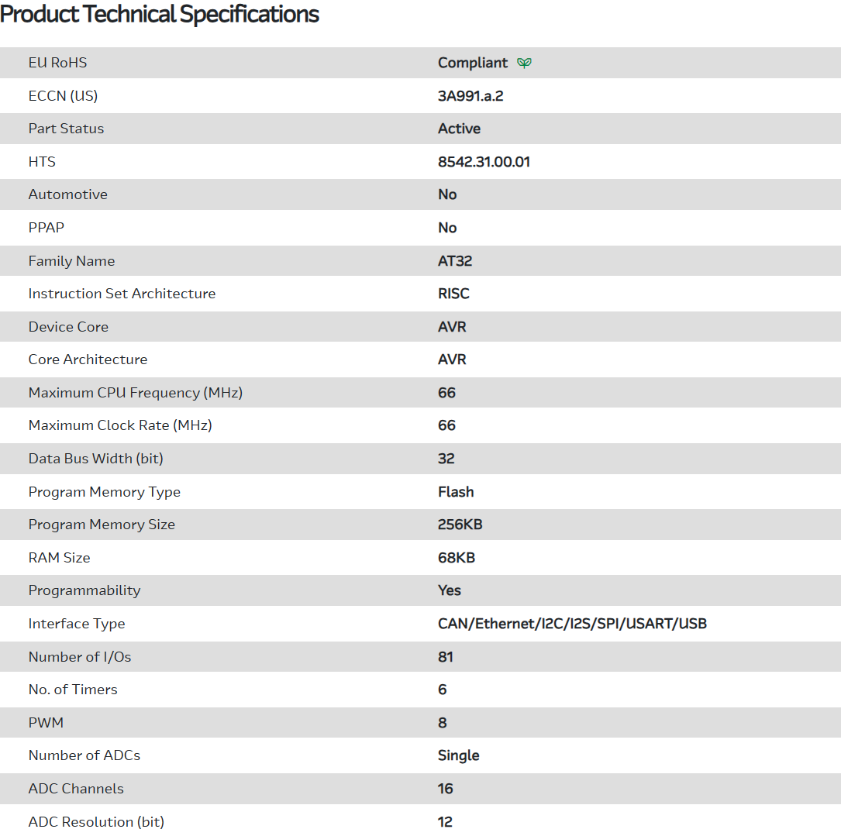Click the Part Status Active value
Viewport: 841px width, 836px height.
click(x=459, y=129)
